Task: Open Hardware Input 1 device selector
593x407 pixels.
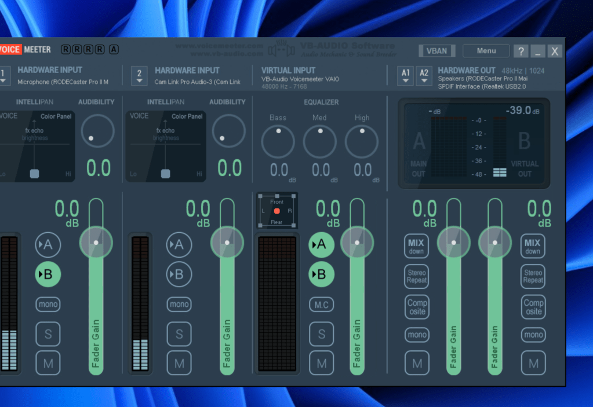Action: [4, 75]
